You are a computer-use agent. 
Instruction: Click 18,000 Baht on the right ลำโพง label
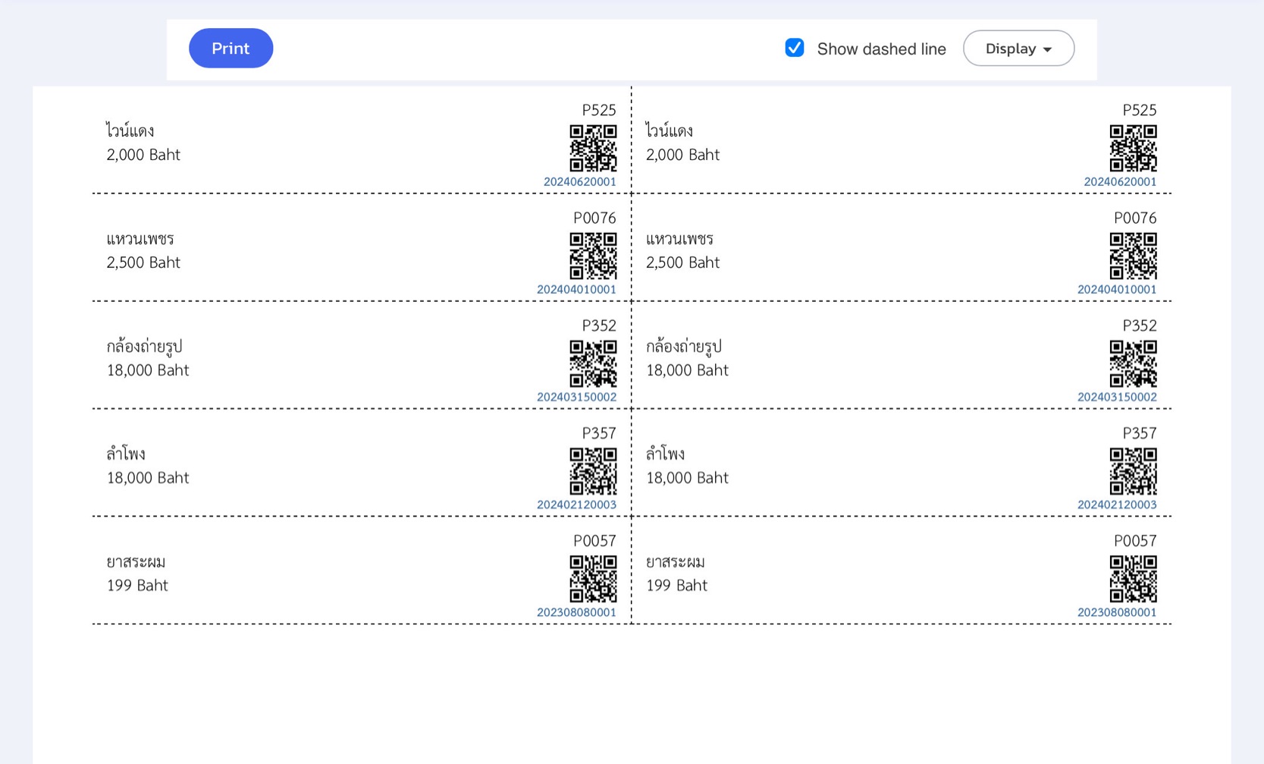[x=687, y=478]
